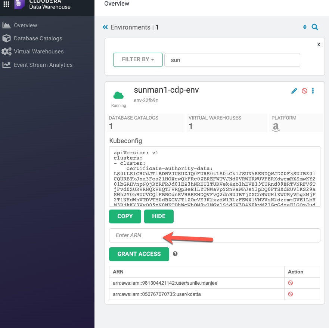This screenshot has width=329, height=328.
Task: Open search with the magnifier icon
Action: [315, 27]
